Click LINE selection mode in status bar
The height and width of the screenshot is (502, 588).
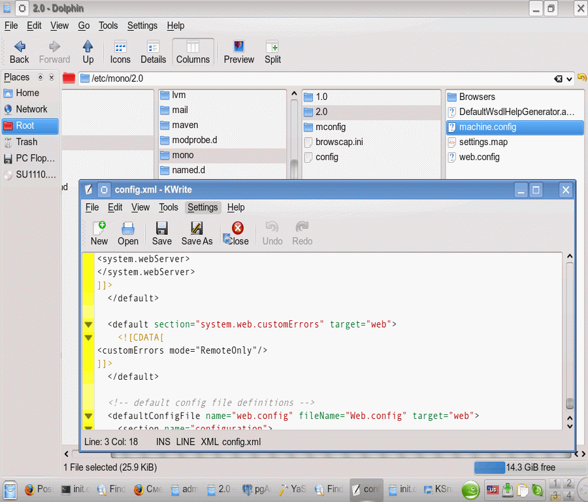[x=186, y=442]
